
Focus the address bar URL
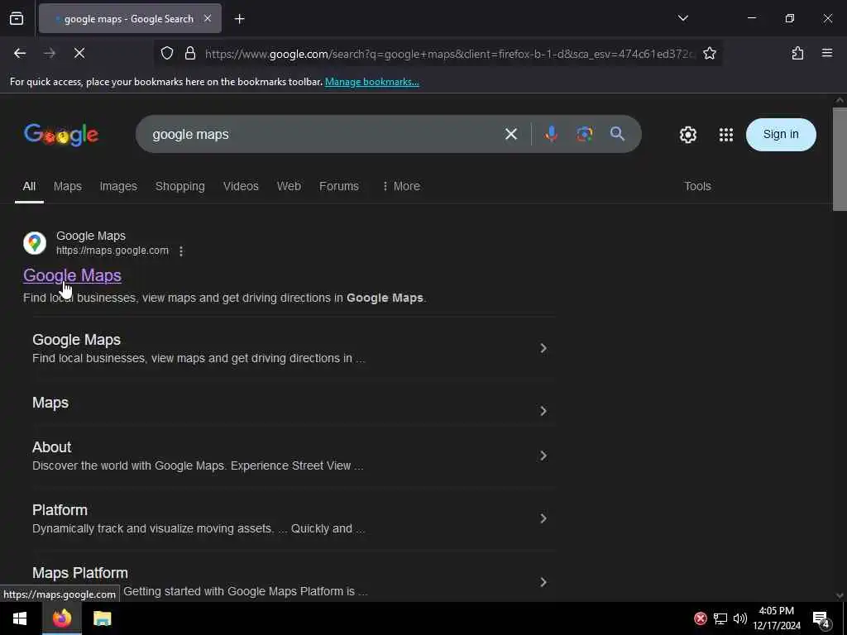click(x=449, y=54)
